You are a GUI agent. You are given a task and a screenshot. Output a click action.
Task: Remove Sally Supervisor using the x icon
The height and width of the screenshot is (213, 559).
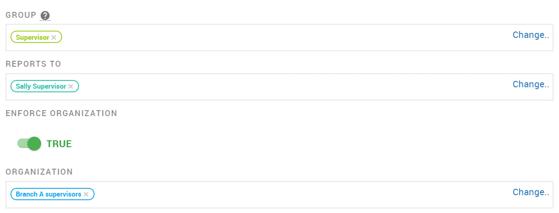click(71, 86)
